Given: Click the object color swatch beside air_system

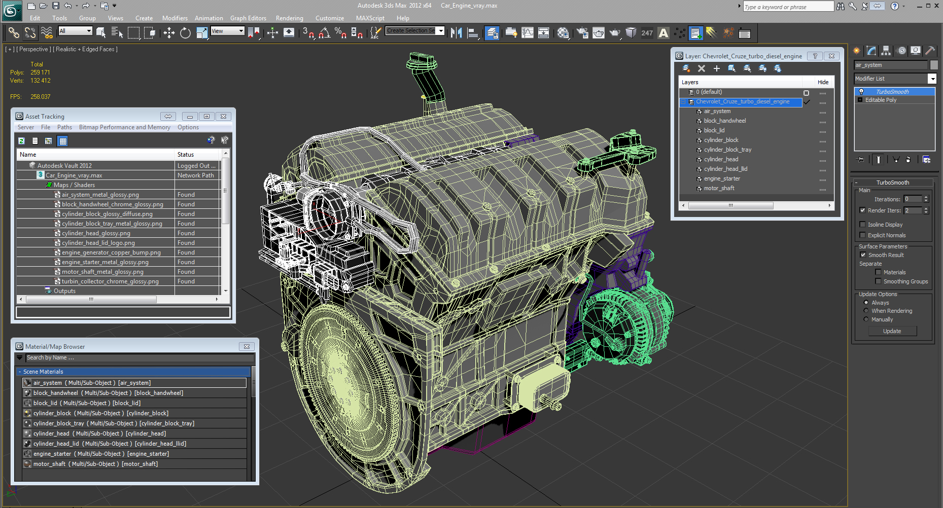Looking at the screenshot, I should (x=933, y=65).
